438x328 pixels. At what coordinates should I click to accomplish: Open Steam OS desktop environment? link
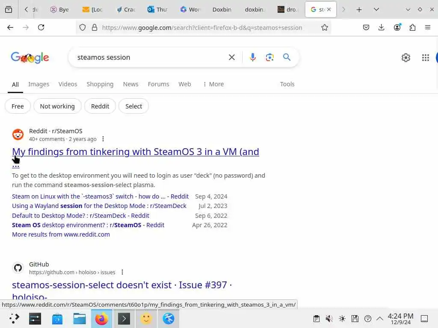pos(88,225)
